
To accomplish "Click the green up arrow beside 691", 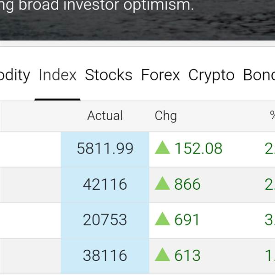I will click(162, 219).
